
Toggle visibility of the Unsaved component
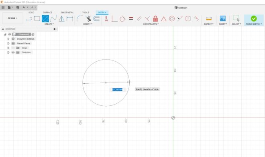[x=10, y=34]
